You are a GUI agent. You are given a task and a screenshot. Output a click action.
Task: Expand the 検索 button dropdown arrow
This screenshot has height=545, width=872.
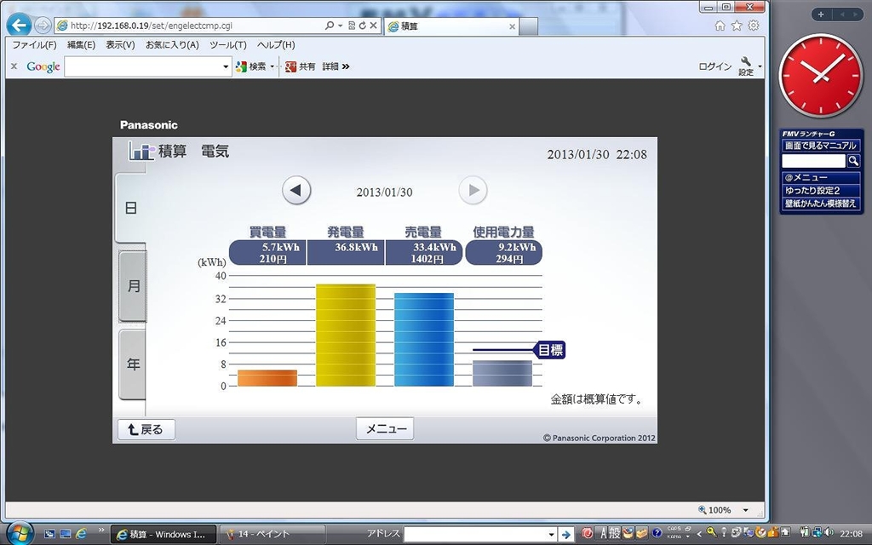coord(272,66)
